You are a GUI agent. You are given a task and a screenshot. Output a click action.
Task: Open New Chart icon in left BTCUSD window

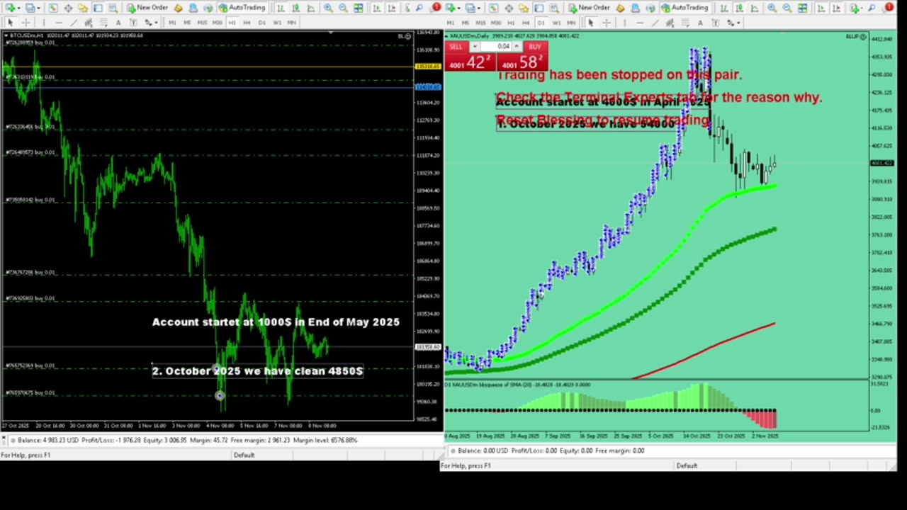[x=9, y=8]
